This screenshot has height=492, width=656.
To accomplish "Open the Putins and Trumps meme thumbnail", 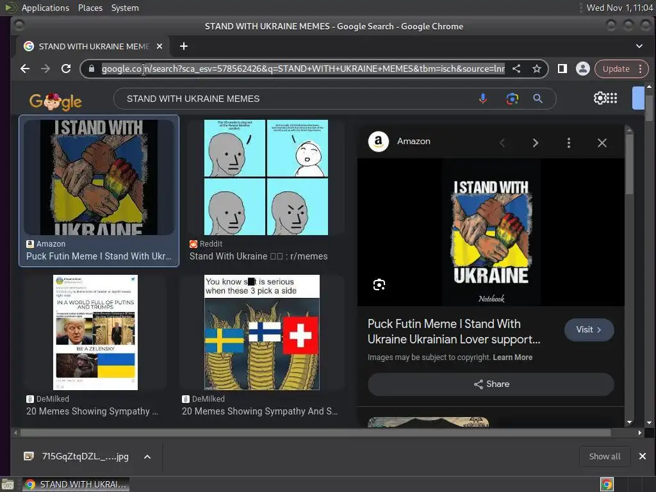I will tap(95, 332).
